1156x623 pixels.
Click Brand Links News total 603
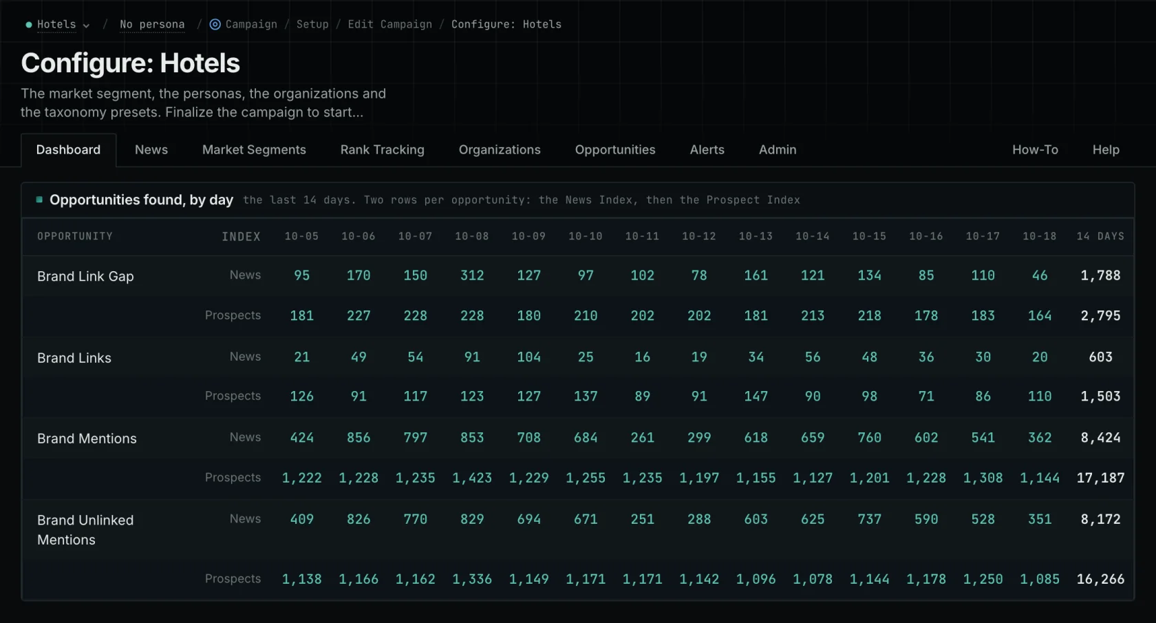tap(1100, 357)
